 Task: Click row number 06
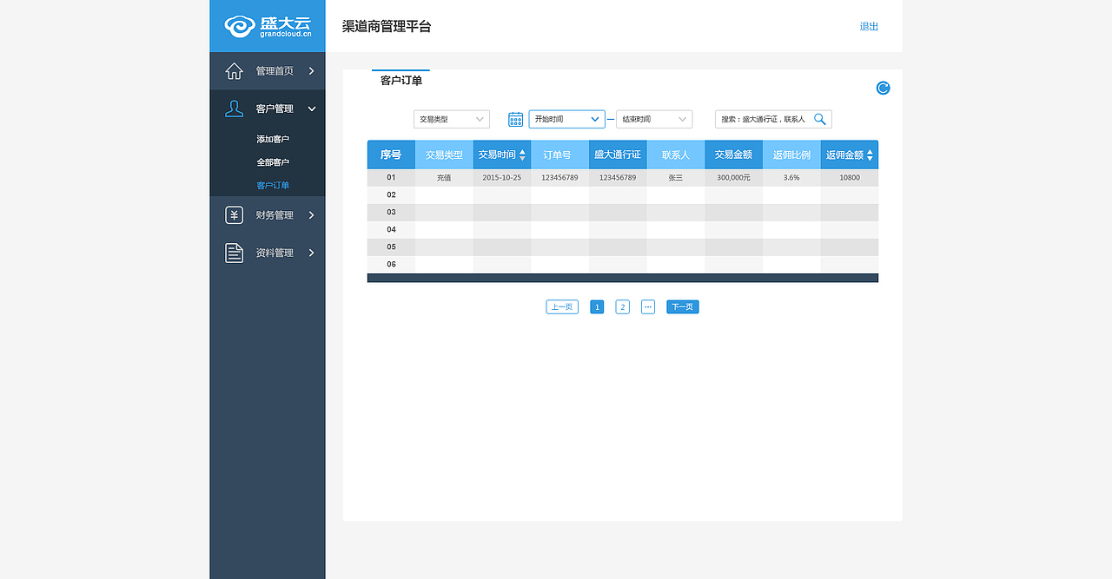(391, 264)
